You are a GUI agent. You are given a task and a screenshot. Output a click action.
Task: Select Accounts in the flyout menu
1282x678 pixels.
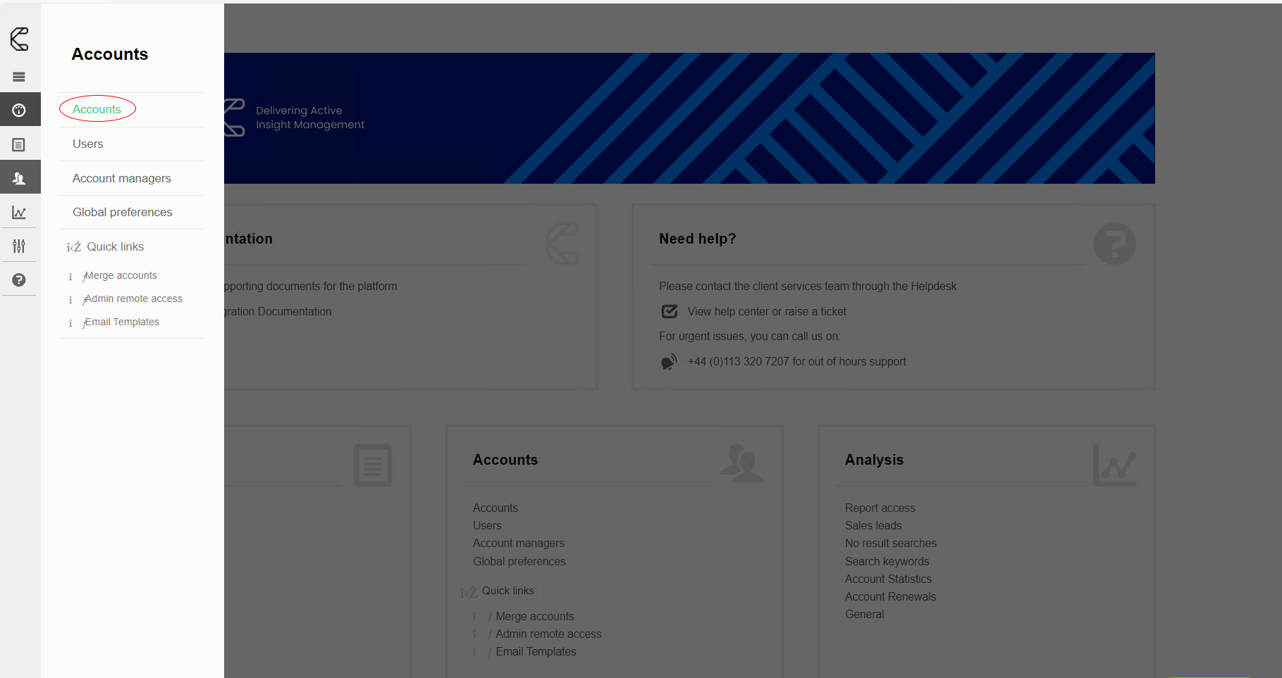tap(97, 109)
